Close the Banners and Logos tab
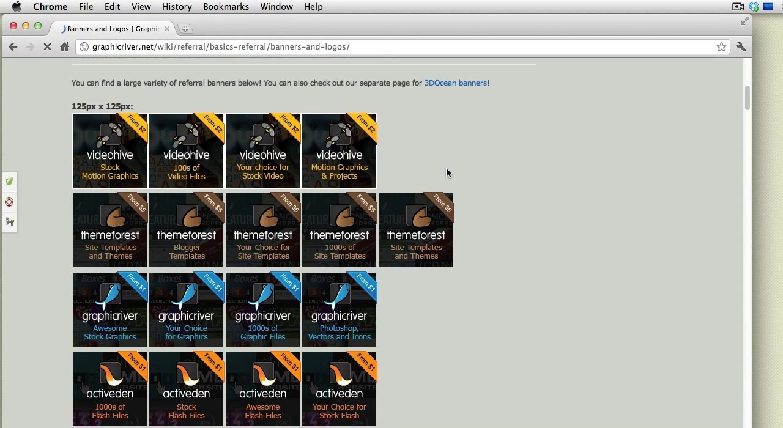This screenshot has width=783, height=428. pos(166,29)
